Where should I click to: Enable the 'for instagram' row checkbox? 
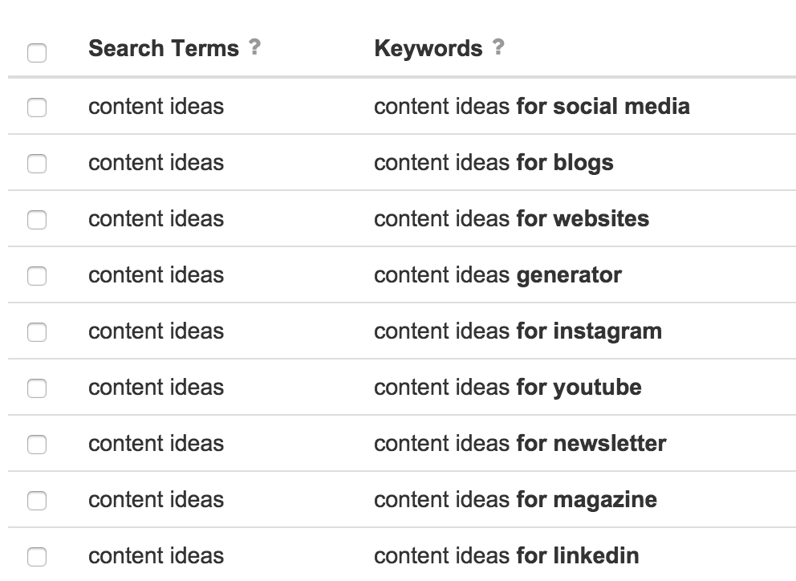point(37,332)
